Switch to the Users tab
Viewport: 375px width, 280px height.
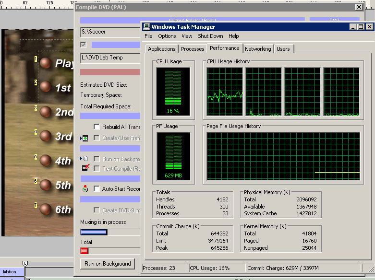pyautogui.click(x=283, y=49)
